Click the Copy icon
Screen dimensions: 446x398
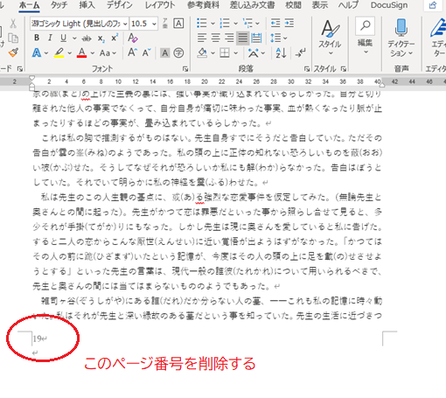click(x=13, y=38)
